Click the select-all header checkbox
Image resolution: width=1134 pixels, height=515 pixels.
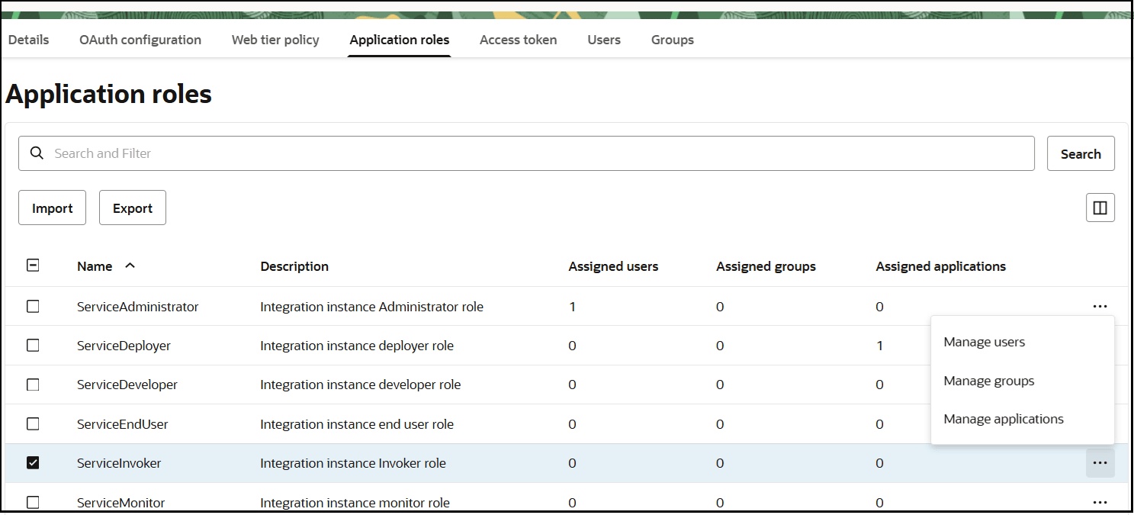[33, 265]
